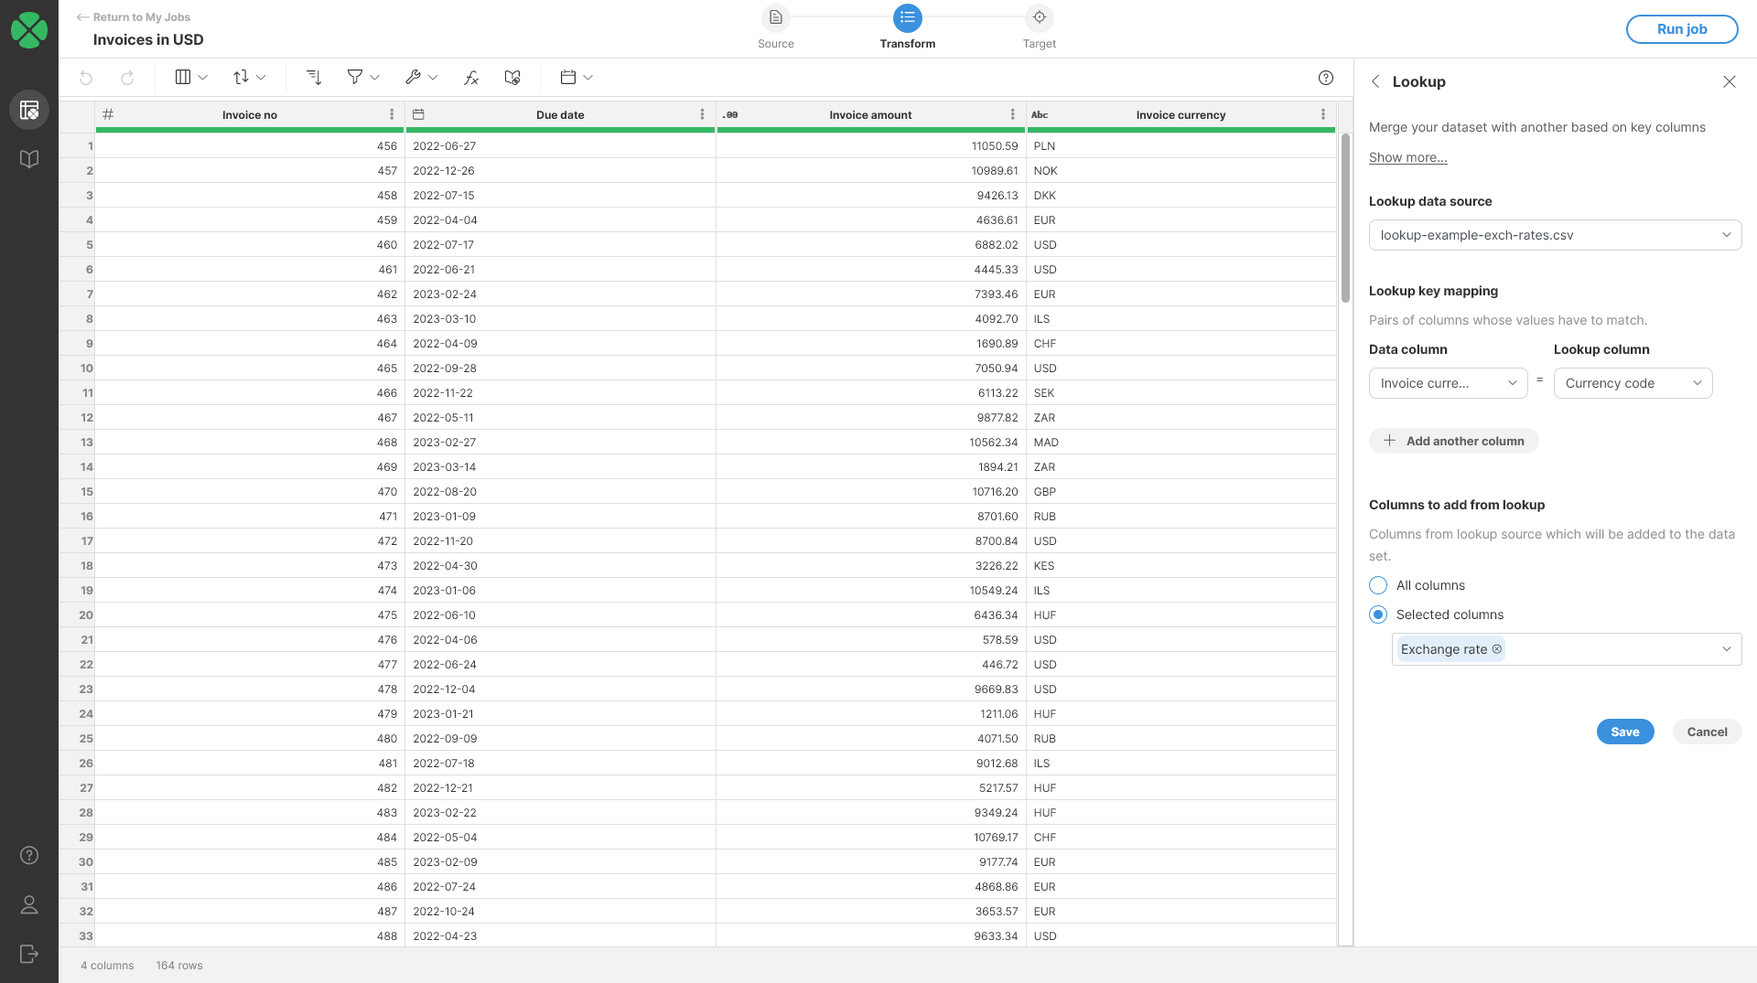
Task: Click the log out icon at the sidebar bottom
Action: click(29, 954)
